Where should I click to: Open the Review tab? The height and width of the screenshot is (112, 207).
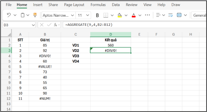tap(131, 5)
